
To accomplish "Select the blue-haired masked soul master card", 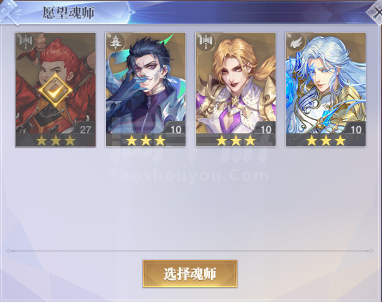I will click(145, 89).
